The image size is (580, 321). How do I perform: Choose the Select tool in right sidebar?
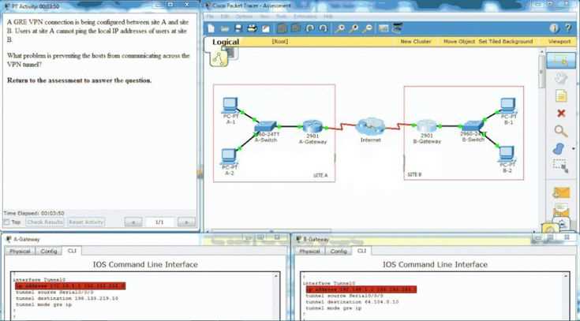[x=561, y=60]
